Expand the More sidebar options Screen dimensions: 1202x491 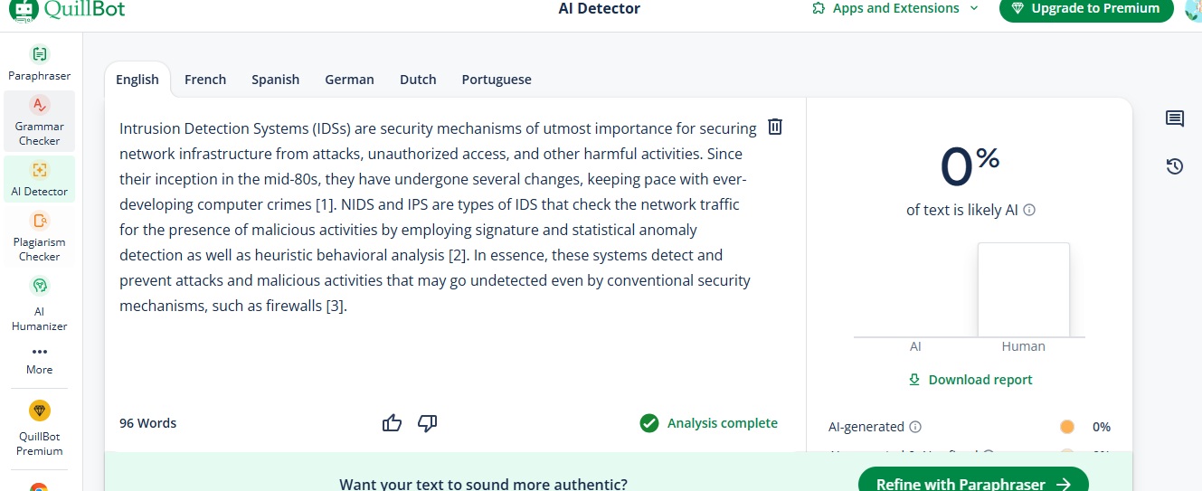pos(39,360)
